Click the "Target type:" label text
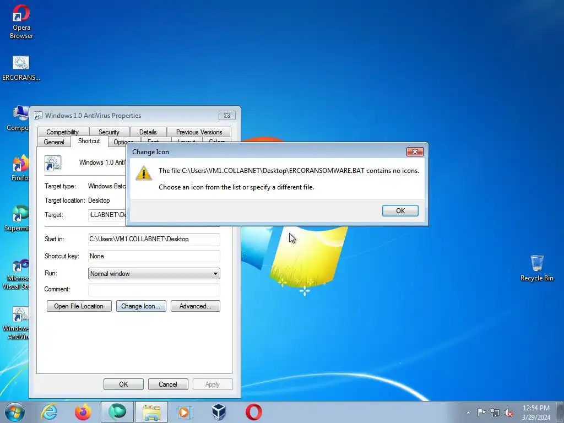The width and height of the screenshot is (564, 423). point(60,186)
